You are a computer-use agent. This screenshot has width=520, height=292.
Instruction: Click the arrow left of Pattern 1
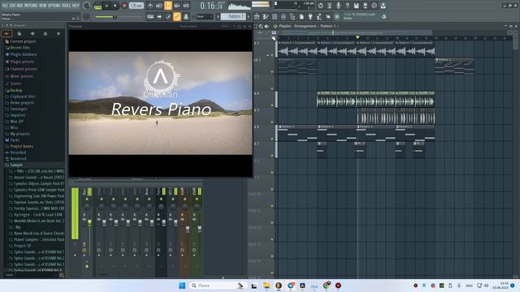(219, 16)
